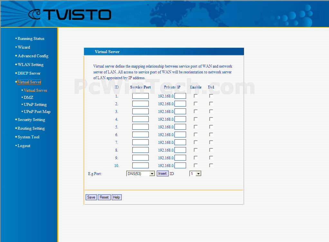This screenshot has height=242, width=329.
Task: Focus the Service Port field for row 5
Action: [x=140, y=127]
